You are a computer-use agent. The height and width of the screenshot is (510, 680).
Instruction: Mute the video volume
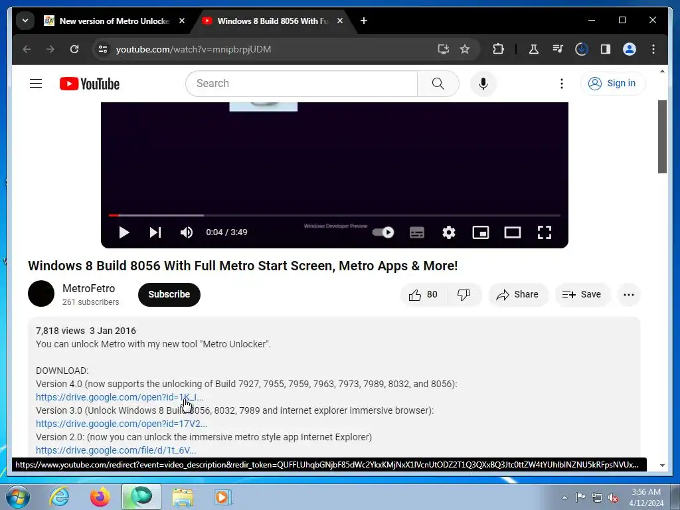click(187, 232)
